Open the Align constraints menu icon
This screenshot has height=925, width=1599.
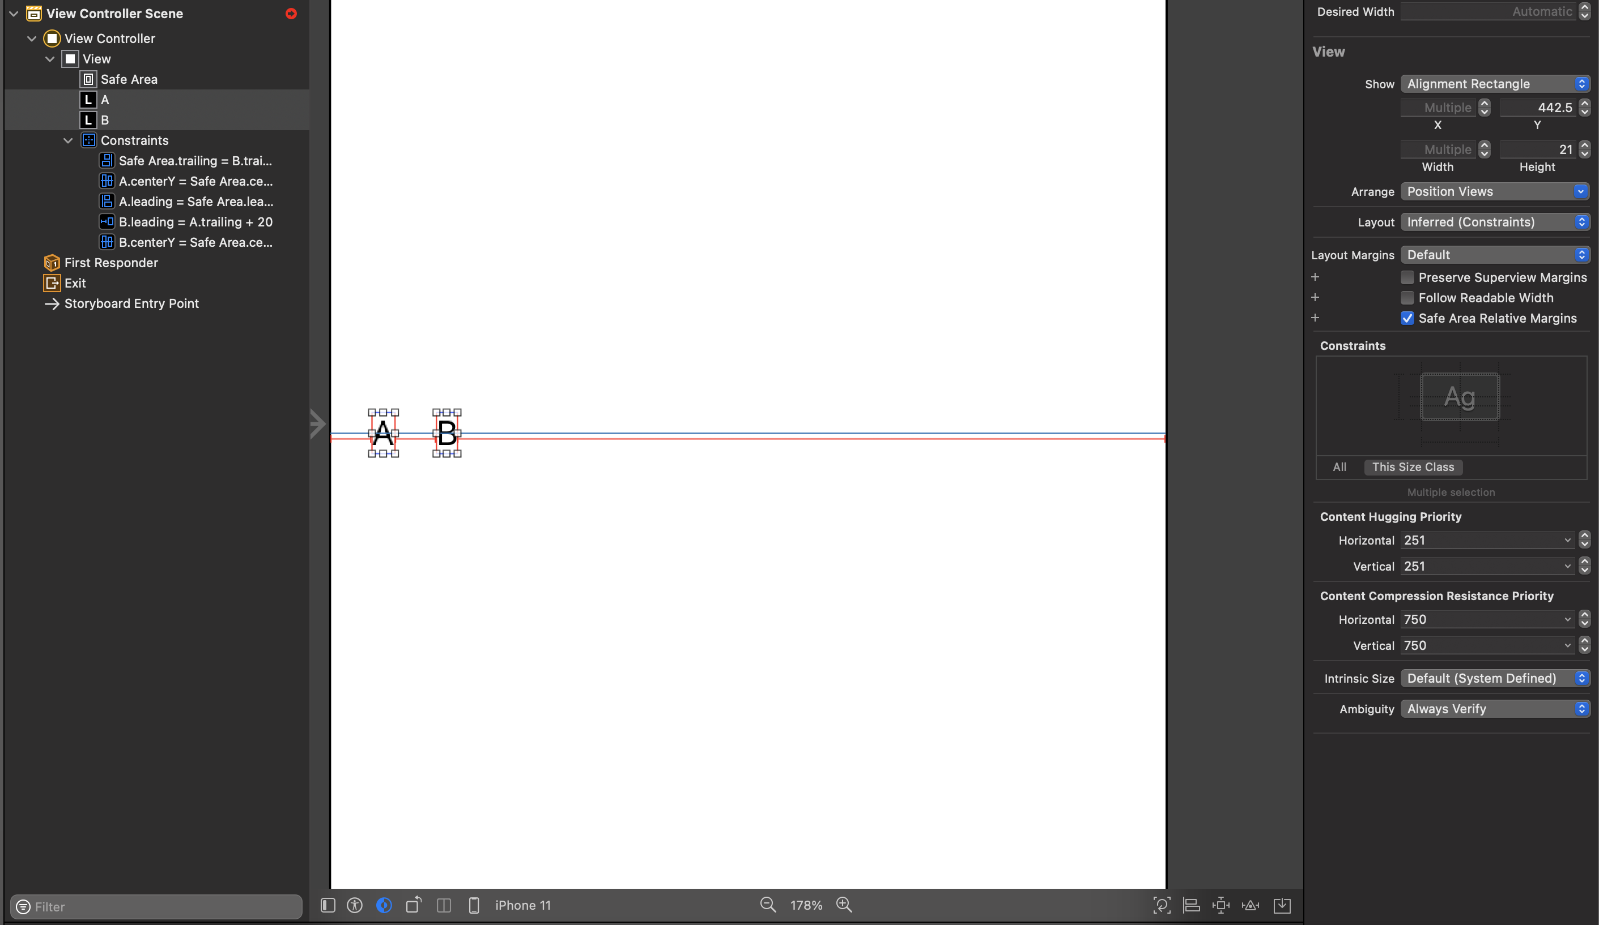pos(1191,905)
